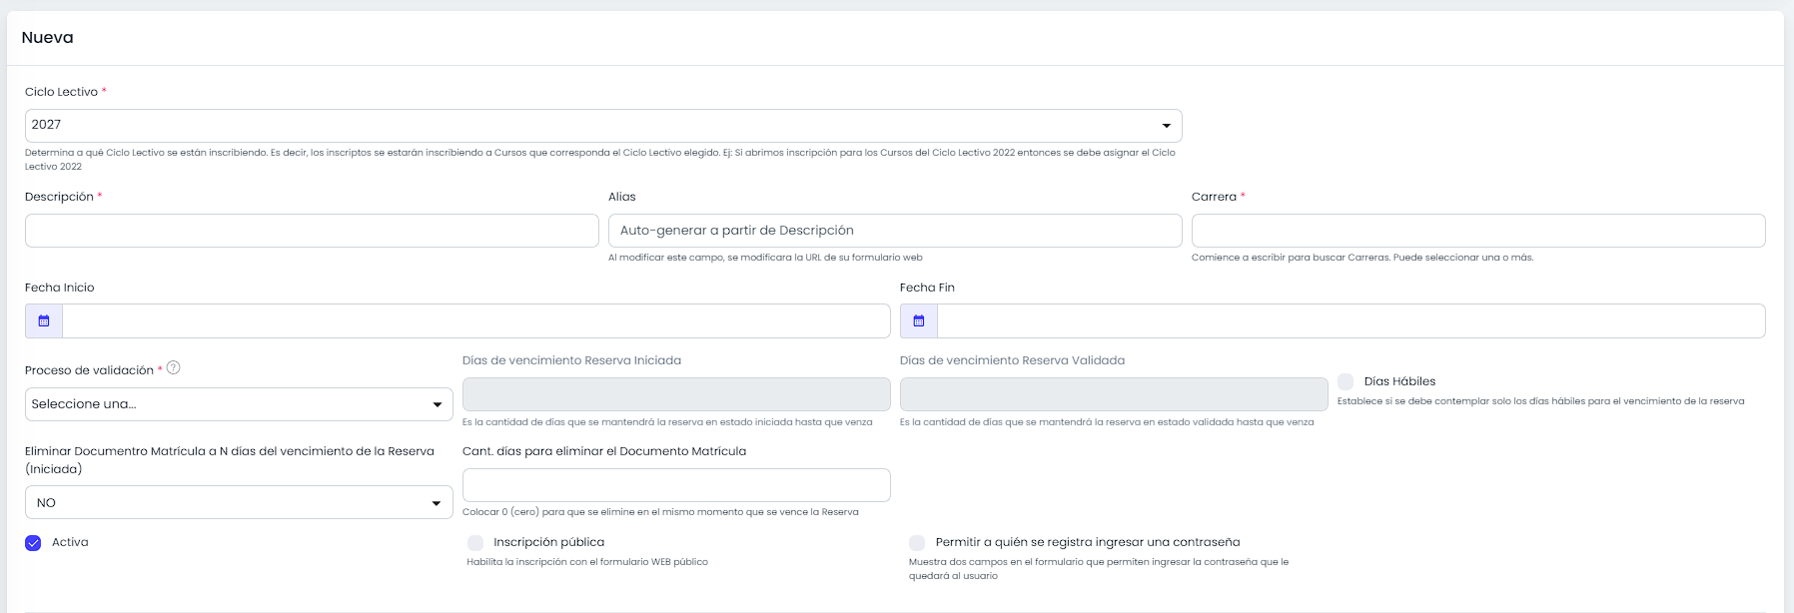Screen dimensions: 1794x613
Task: Click the Fecha Inicio calendar icon
Action: 44,321
